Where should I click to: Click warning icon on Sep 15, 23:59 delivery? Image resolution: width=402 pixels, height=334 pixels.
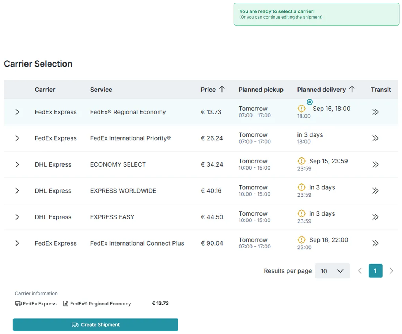pos(301,161)
